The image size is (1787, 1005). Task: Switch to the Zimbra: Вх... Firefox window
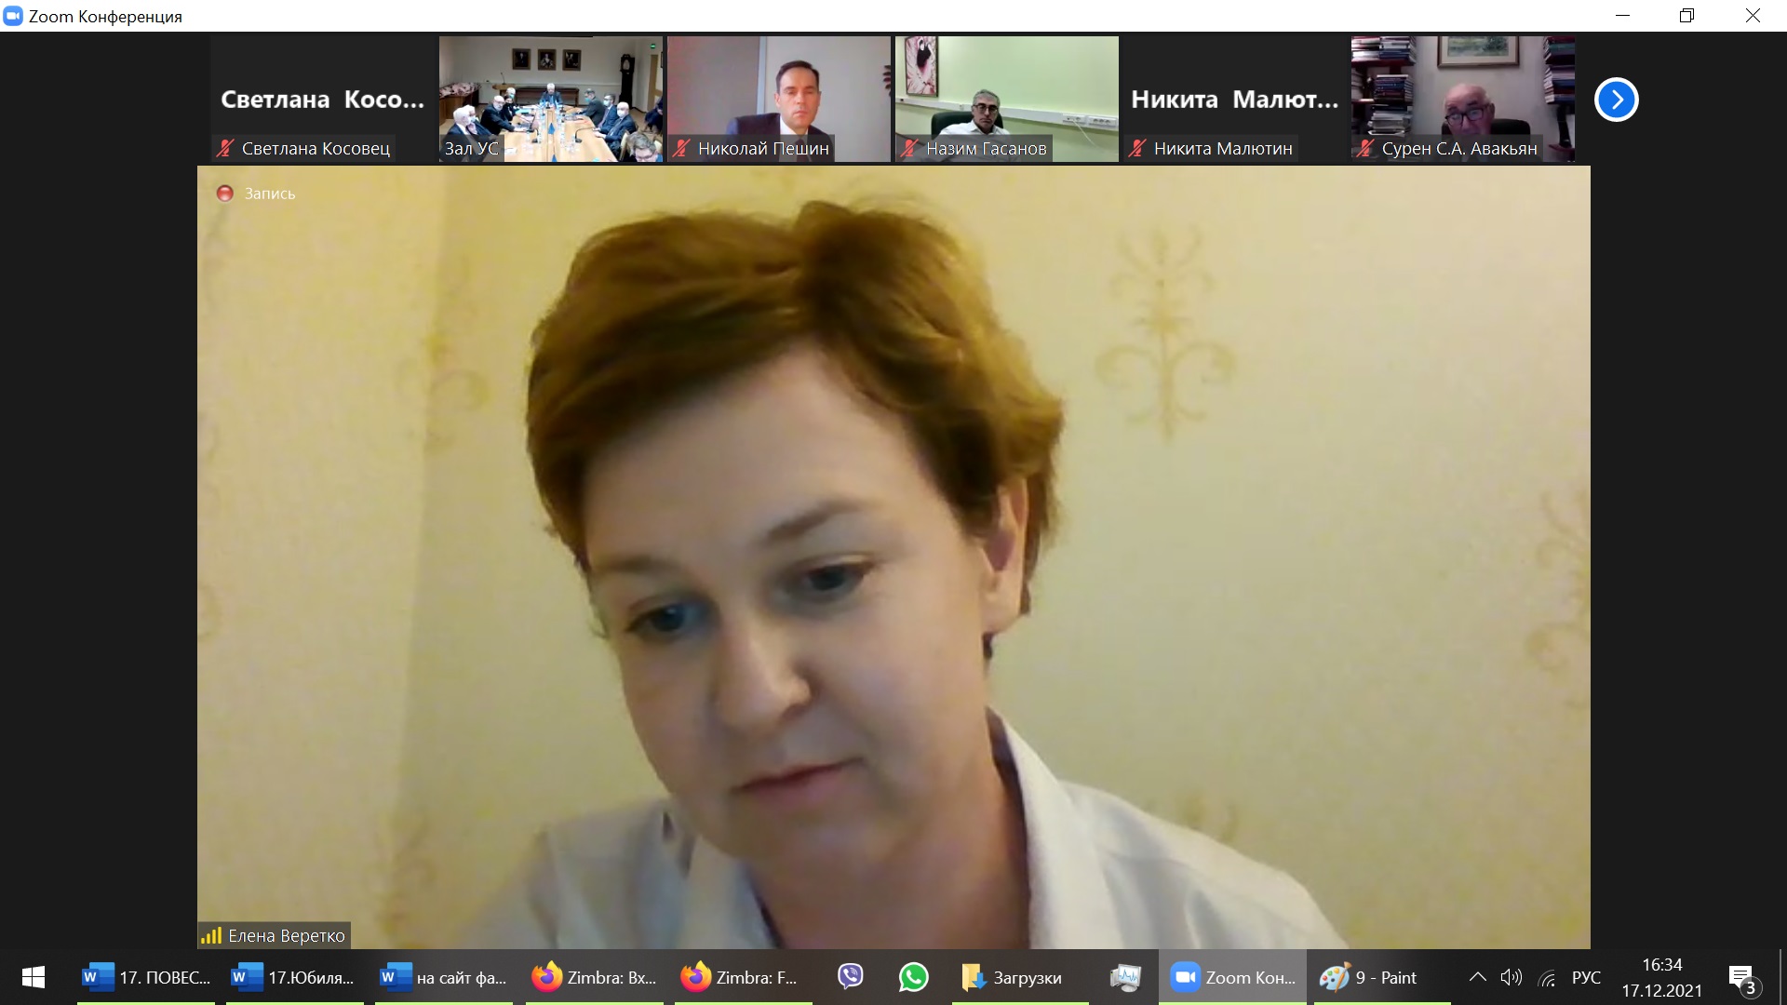(594, 977)
